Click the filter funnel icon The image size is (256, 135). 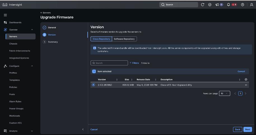pos(131,63)
